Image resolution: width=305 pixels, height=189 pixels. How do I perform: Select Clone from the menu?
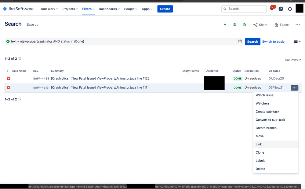(275, 152)
